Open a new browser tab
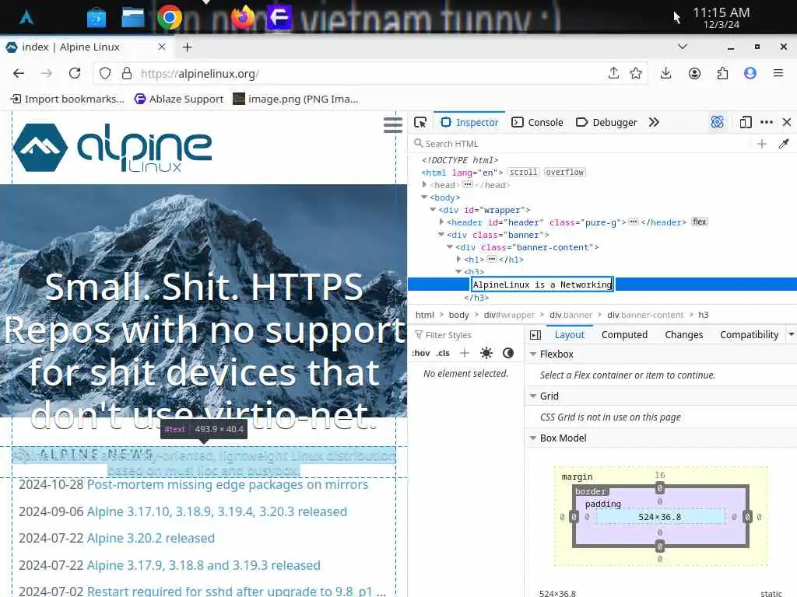This screenshot has height=597, width=797. pos(187,47)
